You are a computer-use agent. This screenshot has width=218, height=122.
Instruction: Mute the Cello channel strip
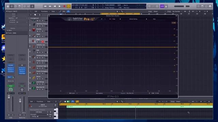tap(9, 115)
